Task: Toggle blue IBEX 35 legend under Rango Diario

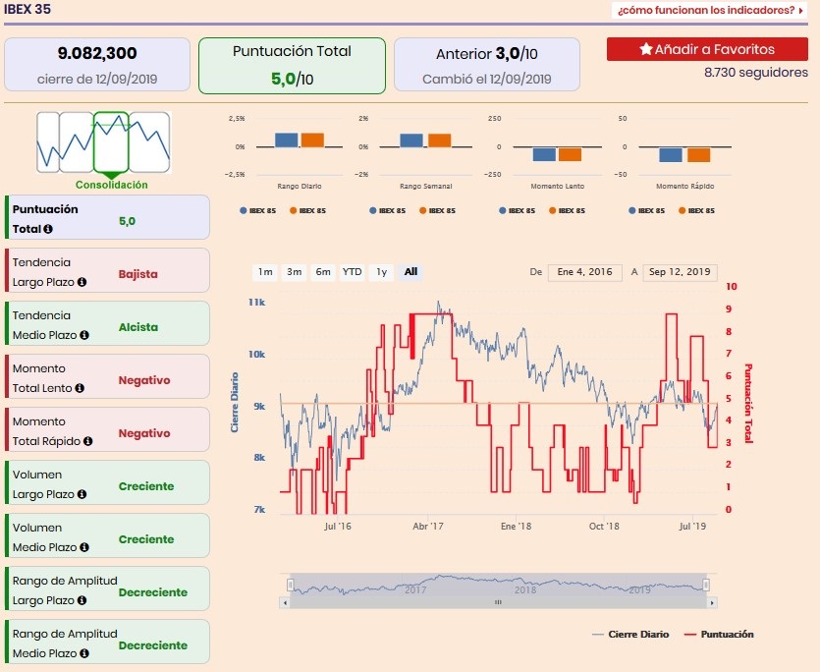Action: click(257, 210)
